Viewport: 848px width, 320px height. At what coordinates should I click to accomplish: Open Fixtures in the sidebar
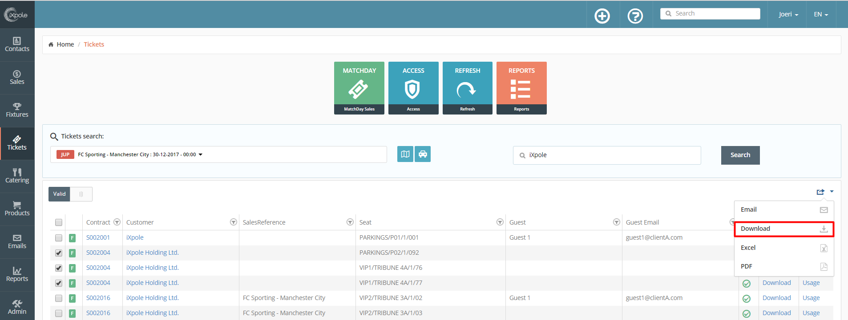(x=17, y=111)
